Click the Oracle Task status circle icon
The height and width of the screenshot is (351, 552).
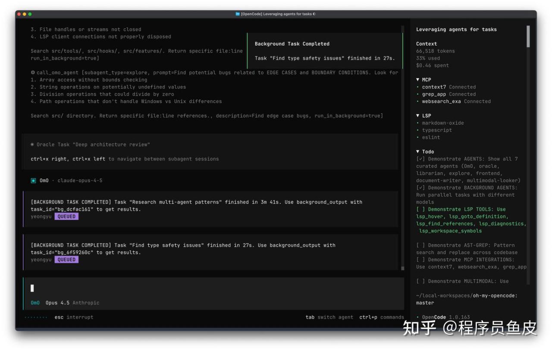[33, 144]
